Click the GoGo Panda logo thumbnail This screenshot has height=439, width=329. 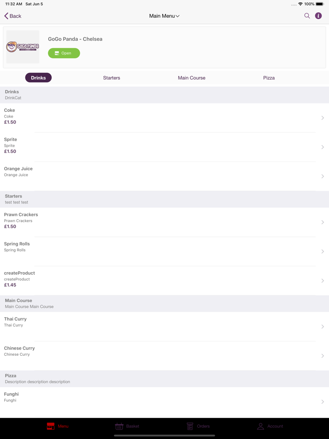(x=23, y=47)
